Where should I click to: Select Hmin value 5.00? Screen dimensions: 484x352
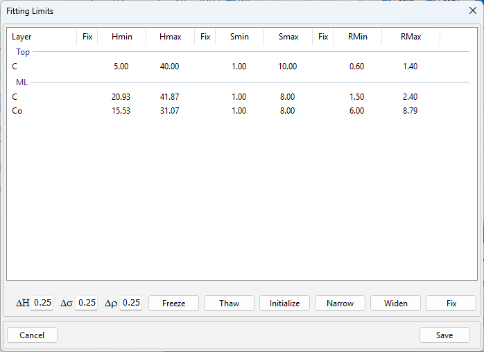[121, 67]
